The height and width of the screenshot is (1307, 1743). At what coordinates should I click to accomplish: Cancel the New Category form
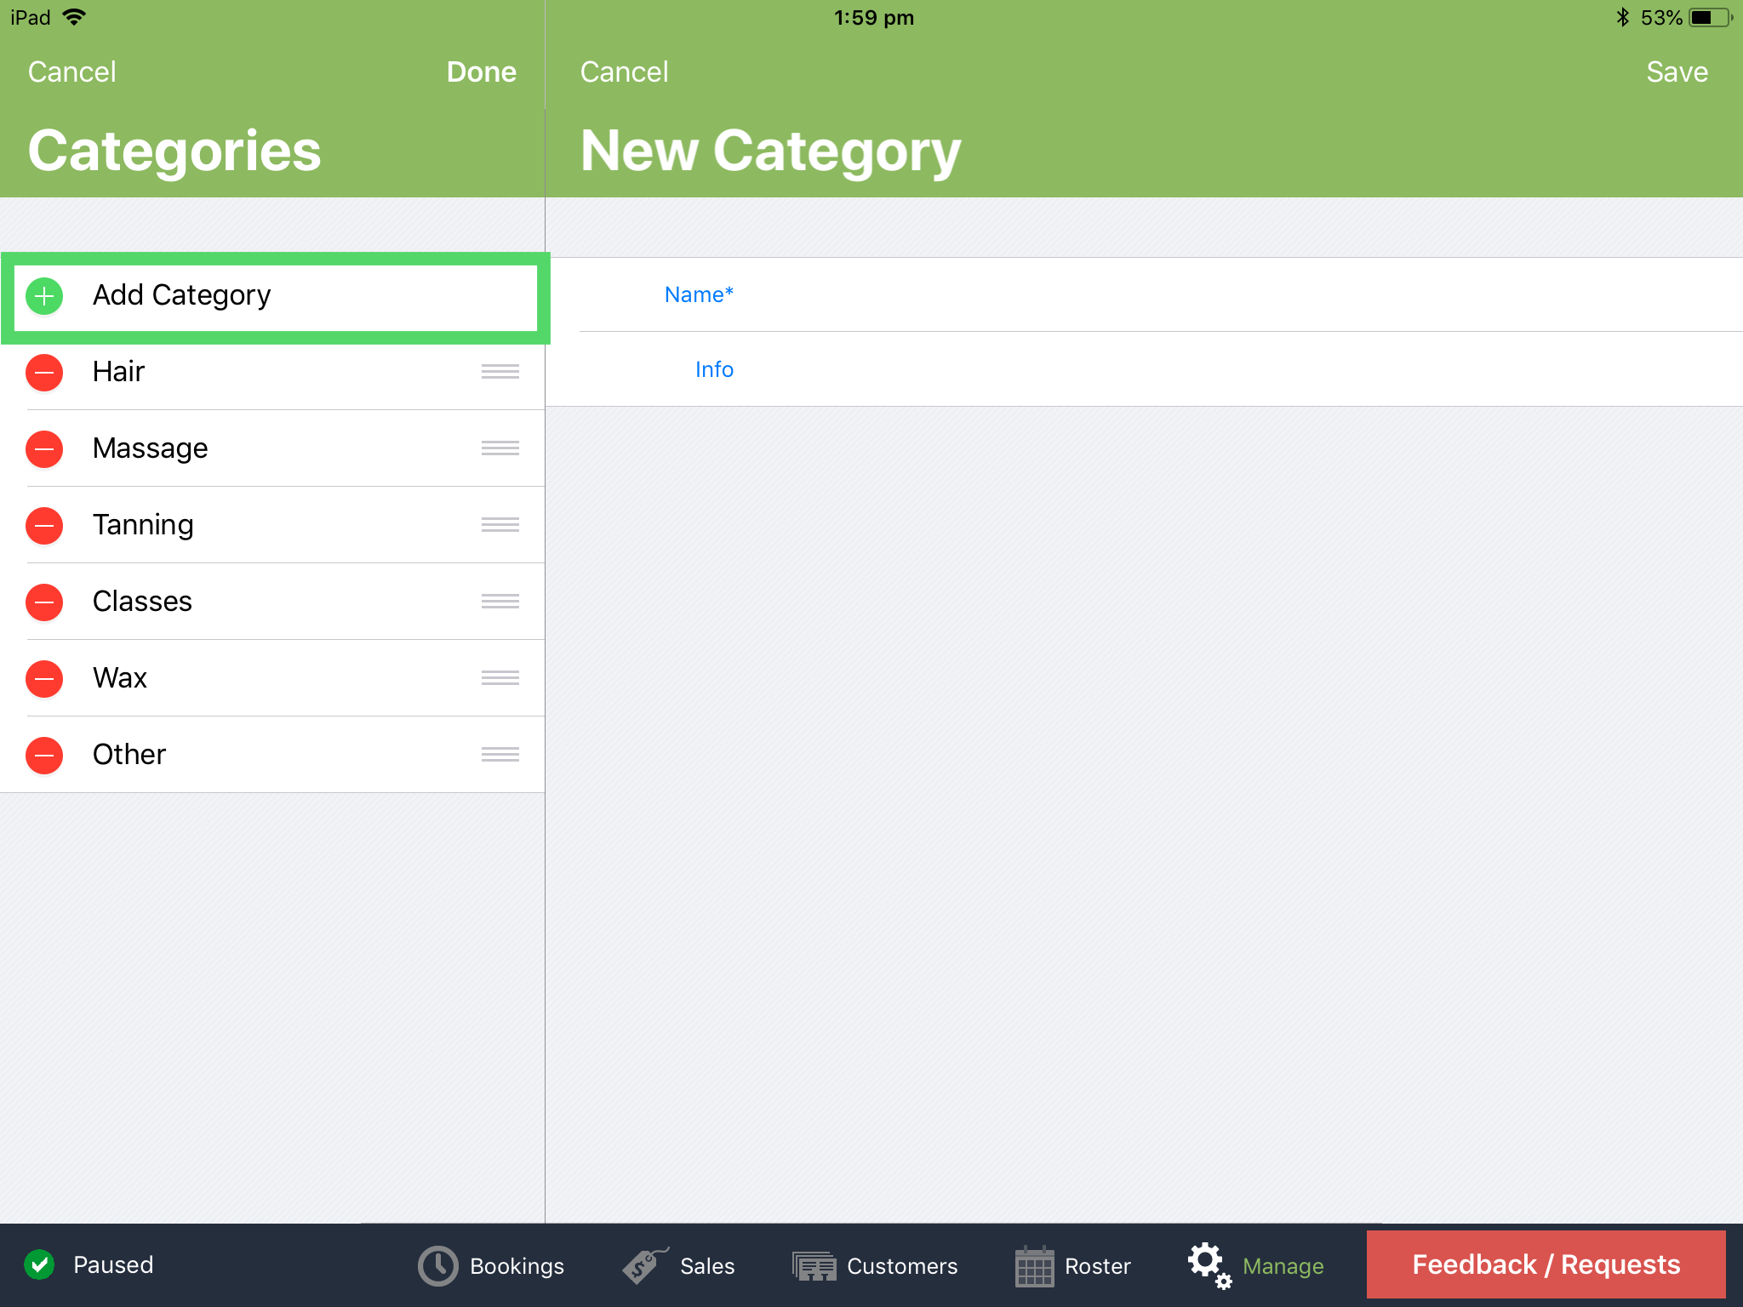tap(625, 71)
